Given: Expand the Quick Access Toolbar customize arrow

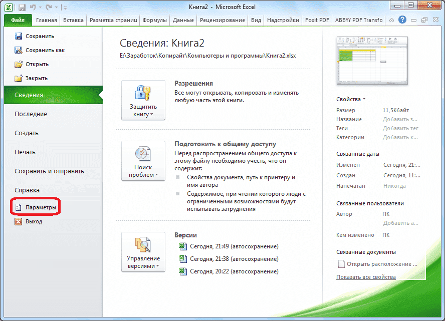Looking at the screenshot, I should tap(65, 8).
